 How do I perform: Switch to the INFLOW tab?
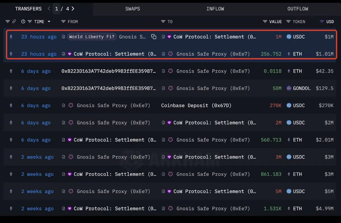tap(215, 9)
